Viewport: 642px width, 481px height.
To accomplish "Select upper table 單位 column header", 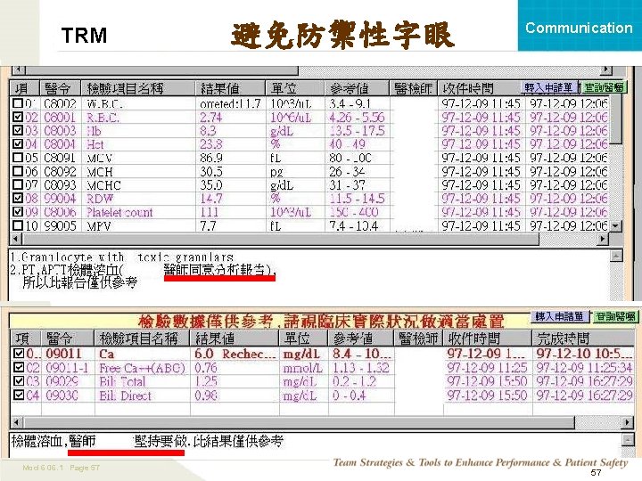I will (295, 88).
